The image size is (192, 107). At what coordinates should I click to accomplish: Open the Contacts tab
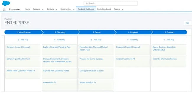click(50, 9)
